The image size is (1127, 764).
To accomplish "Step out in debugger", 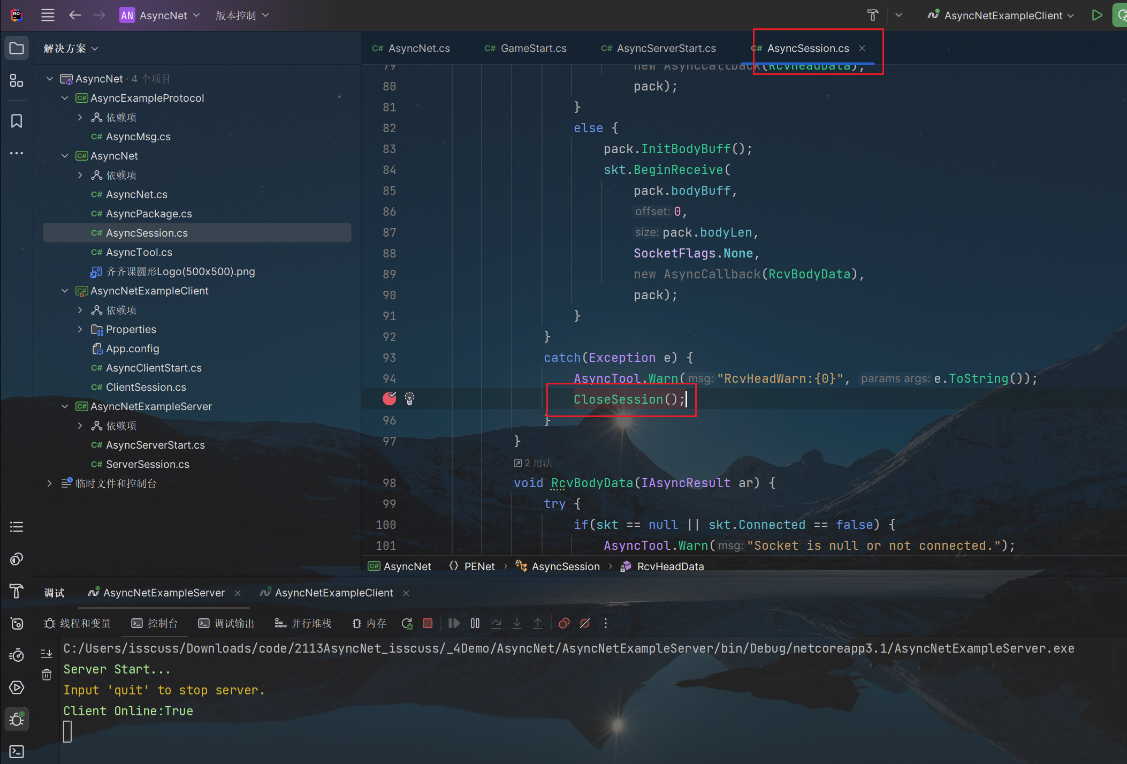I will 538,623.
